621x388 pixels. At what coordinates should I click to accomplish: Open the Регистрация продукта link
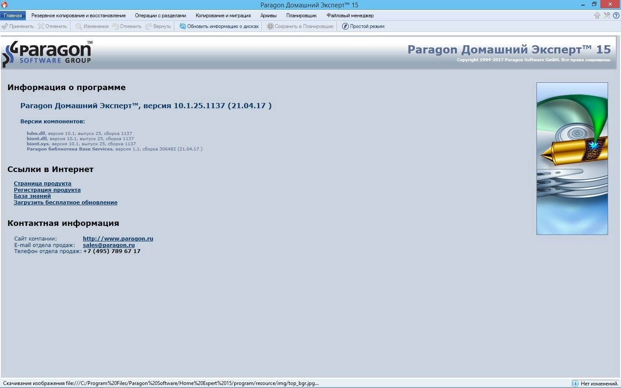[x=47, y=190]
